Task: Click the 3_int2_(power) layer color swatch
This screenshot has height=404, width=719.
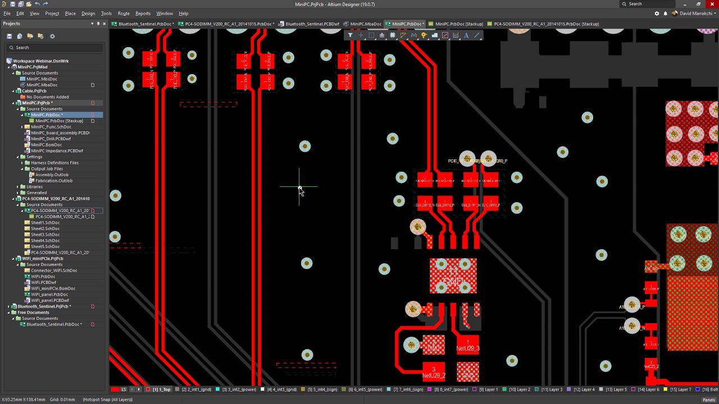Action: click(x=217, y=389)
